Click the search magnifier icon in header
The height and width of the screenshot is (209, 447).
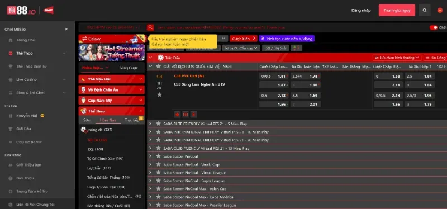(425, 10)
